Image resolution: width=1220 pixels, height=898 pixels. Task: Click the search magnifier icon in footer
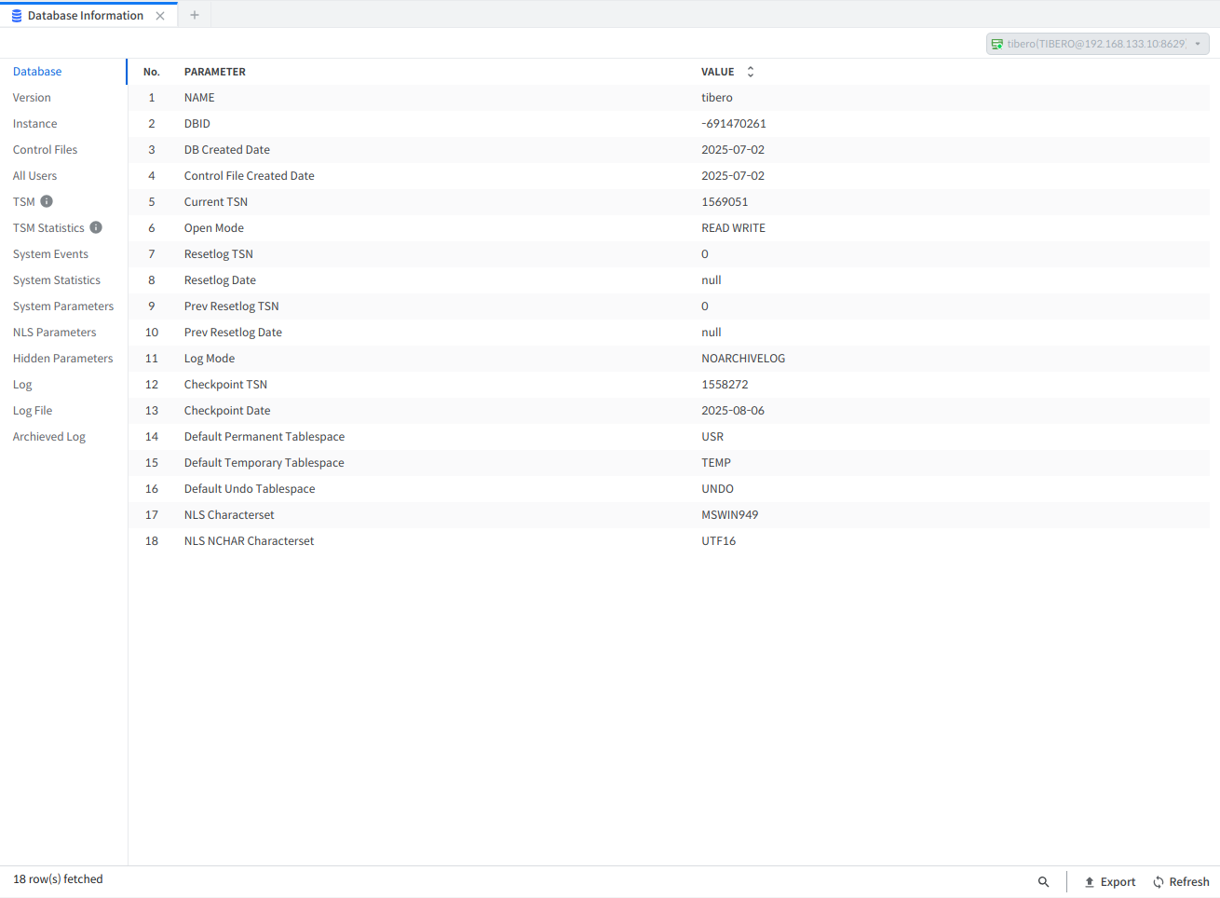pos(1043,882)
